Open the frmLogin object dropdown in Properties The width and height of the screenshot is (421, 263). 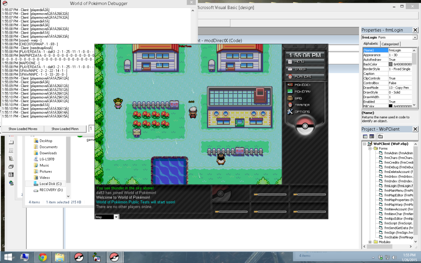pos(415,37)
